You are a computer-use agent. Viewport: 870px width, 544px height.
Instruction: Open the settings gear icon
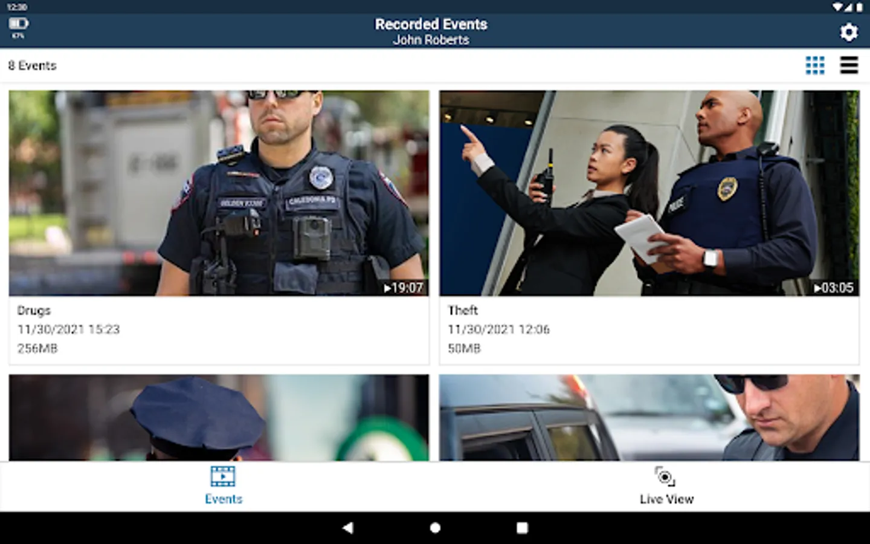pyautogui.click(x=849, y=31)
